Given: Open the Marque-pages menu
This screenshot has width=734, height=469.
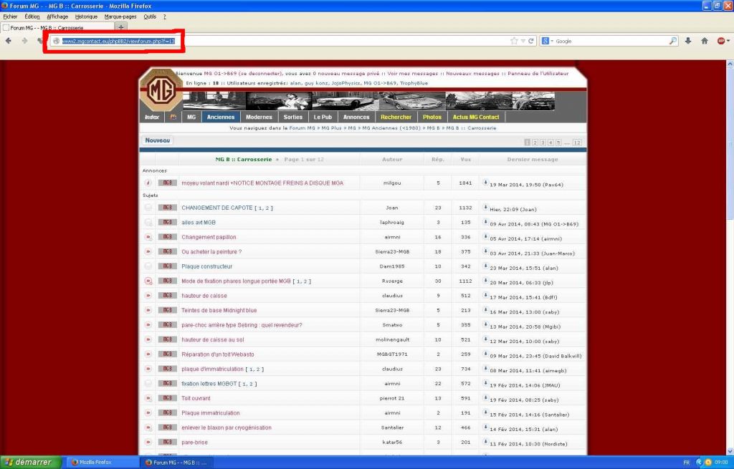Looking at the screenshot, I should point(120,16).
